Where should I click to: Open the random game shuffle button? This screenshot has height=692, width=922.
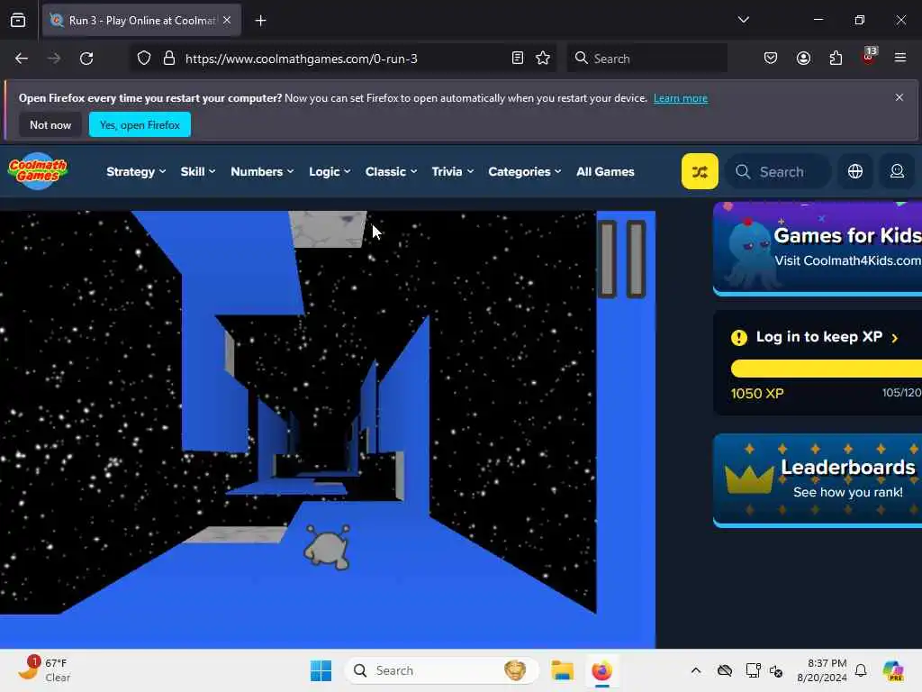click(699, 171)
